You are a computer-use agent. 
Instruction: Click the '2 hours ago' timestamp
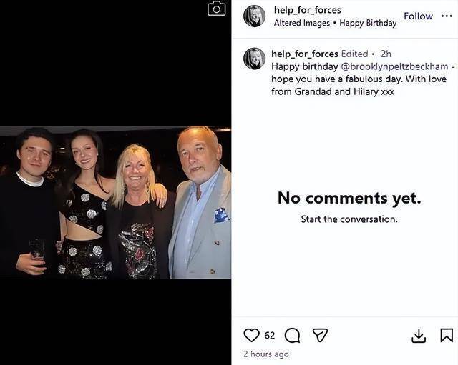(x=266, y=354)
